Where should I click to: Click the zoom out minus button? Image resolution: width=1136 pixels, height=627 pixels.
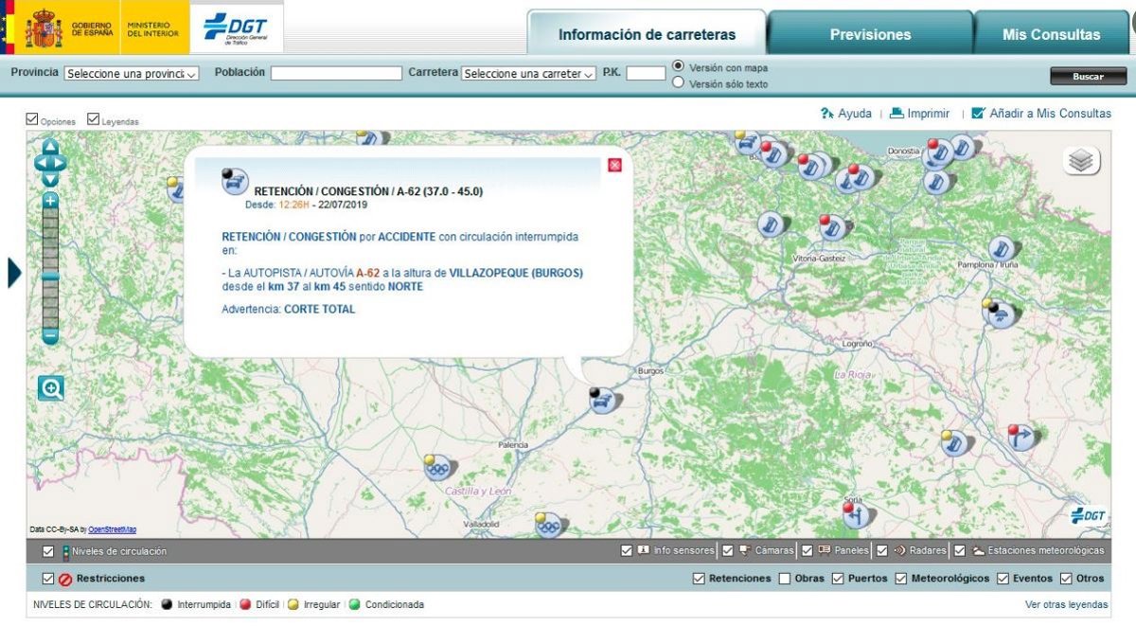pos(50,336)
